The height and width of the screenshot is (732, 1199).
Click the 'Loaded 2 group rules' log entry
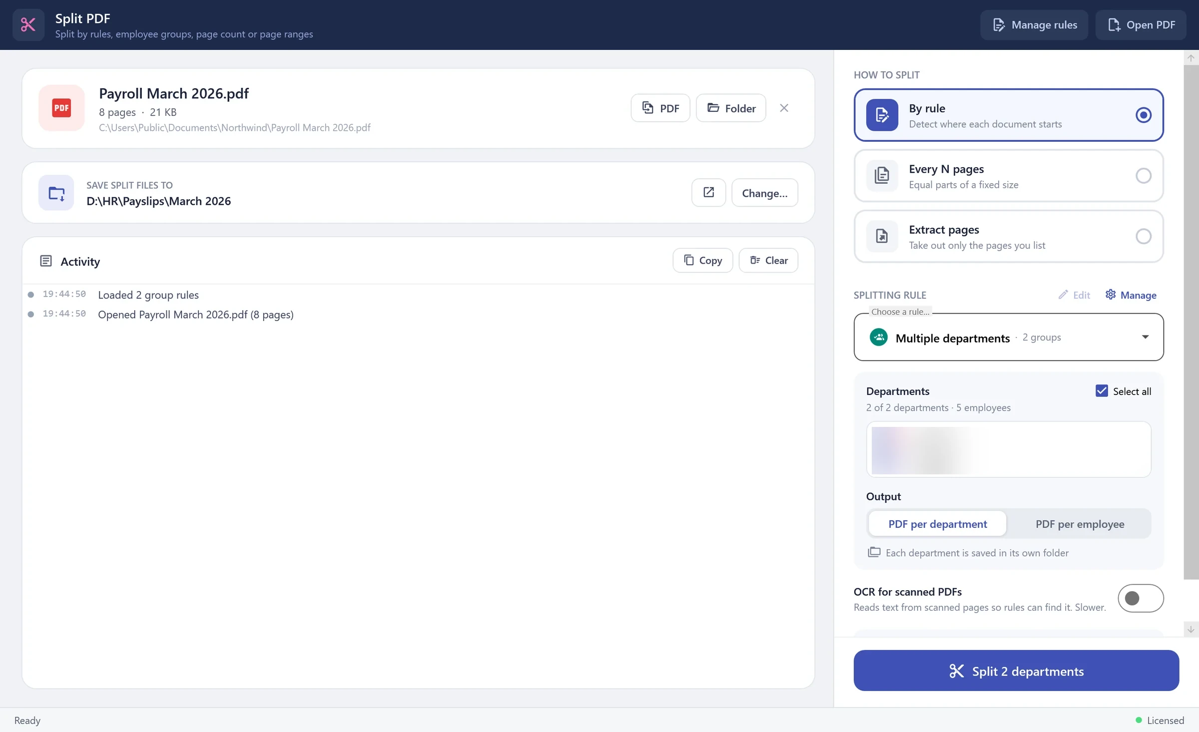point(148,295)
